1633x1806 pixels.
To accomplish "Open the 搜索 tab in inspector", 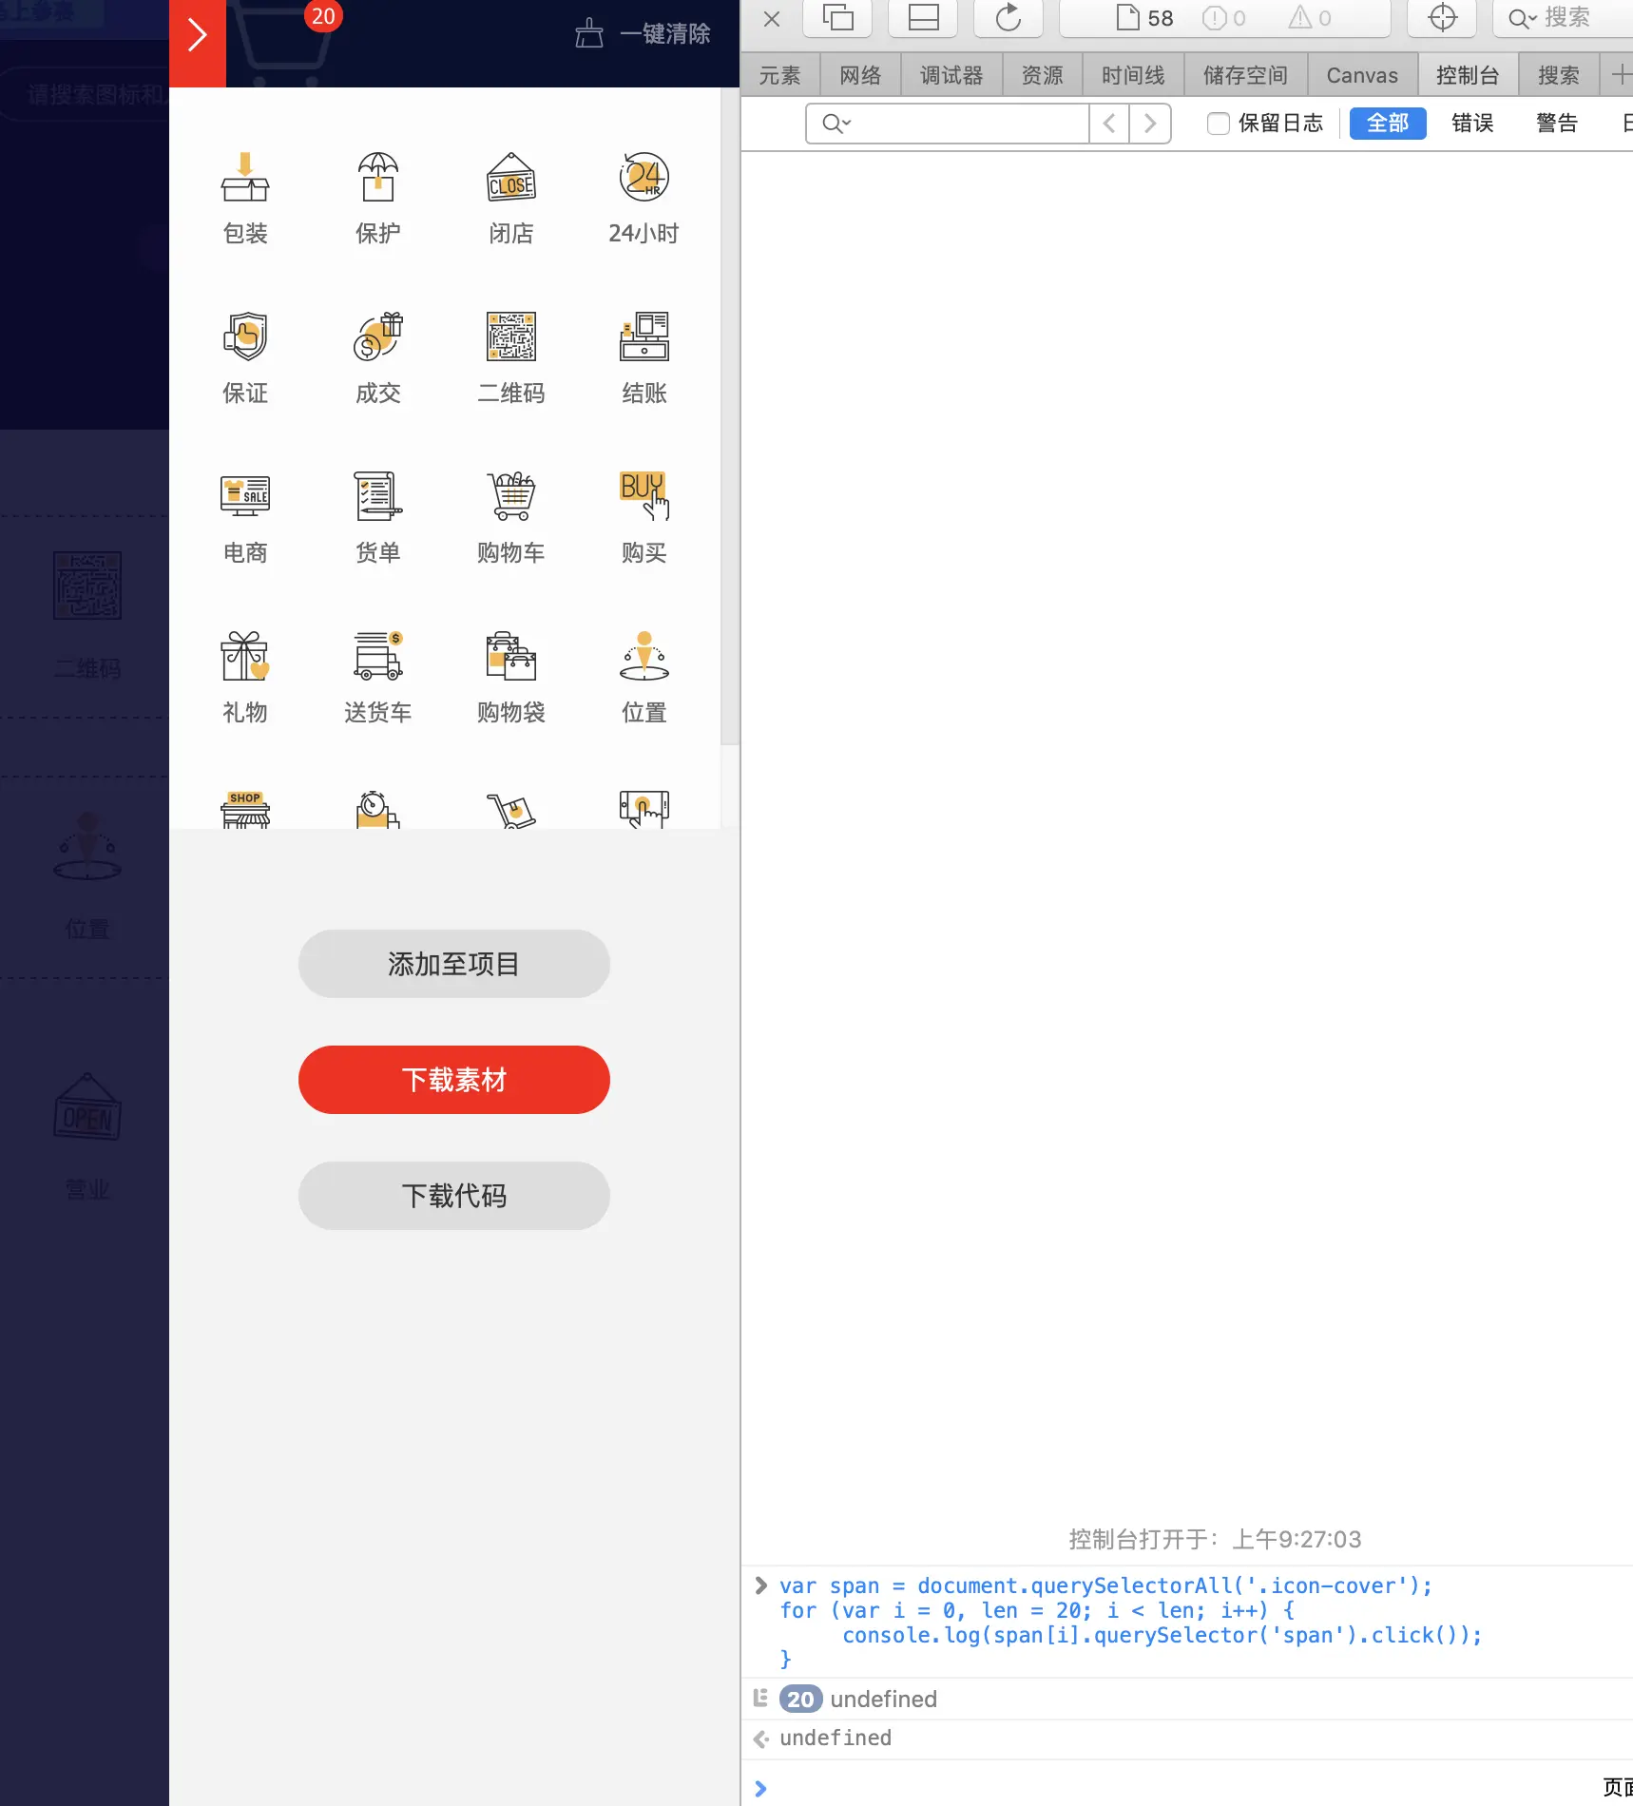I will (1559, 75).
